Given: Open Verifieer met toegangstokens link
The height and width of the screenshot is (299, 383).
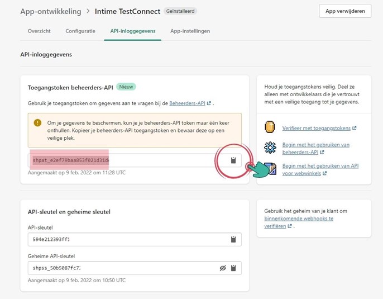Looking at the screenshot, I should click(x=317, y=128).
